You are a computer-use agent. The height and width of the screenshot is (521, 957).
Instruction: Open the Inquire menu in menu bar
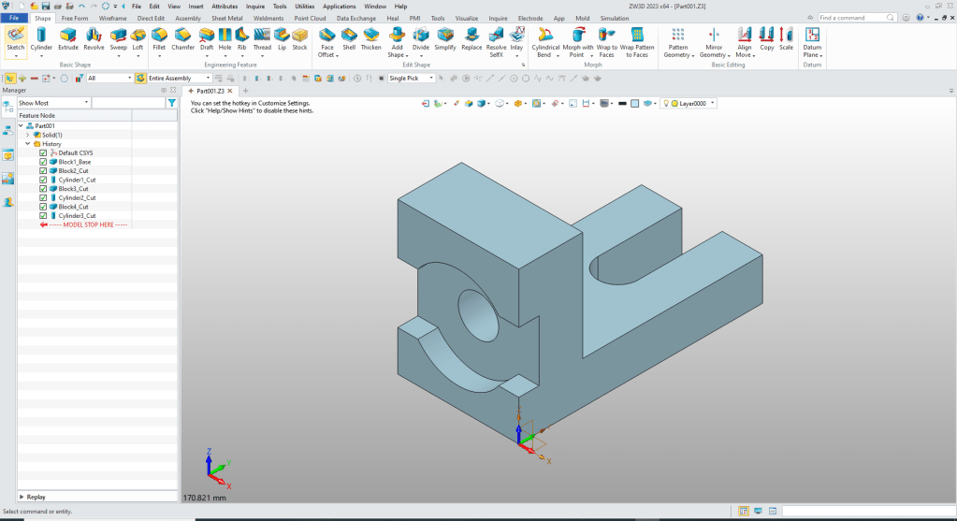pos(255,6)
